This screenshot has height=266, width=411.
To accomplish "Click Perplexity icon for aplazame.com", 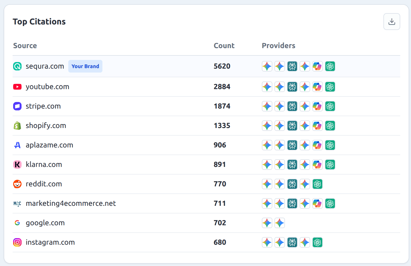I will [292, 145].
